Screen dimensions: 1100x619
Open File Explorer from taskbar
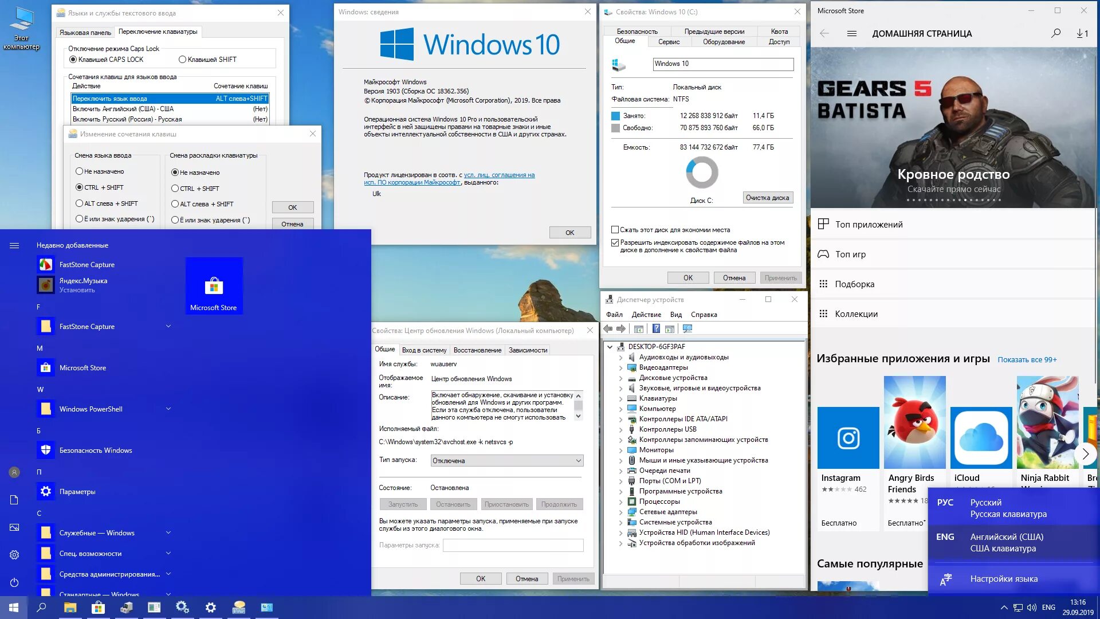(x=70, y=607)
